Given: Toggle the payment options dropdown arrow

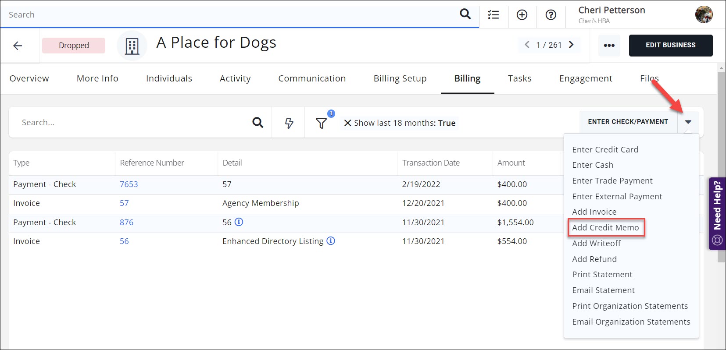Looking at the screenshot, I should pos(688,122).
